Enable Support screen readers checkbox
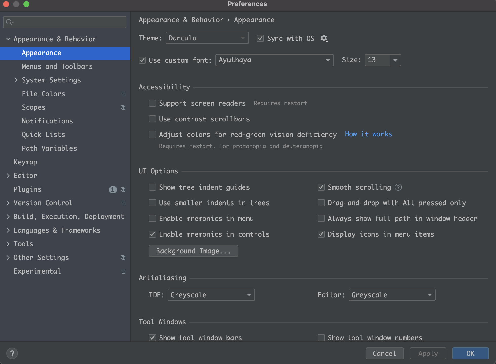 tap(152, 103)
